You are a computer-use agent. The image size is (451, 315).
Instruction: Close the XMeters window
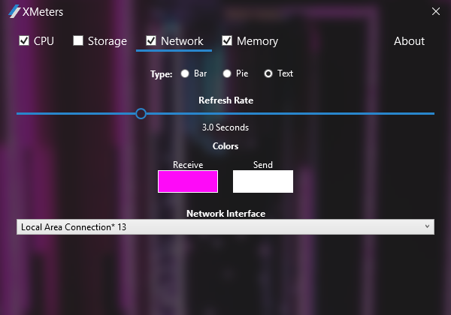click(x=435, y=11)
